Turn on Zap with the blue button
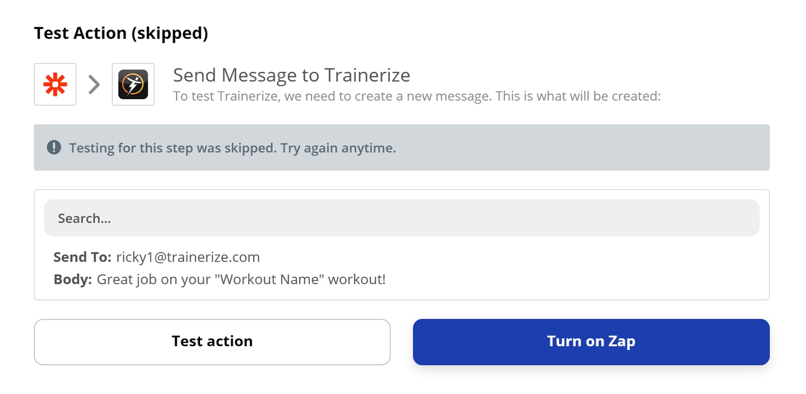Image resolution: width=806 pixels, height=394 pixels. [591, 342]
